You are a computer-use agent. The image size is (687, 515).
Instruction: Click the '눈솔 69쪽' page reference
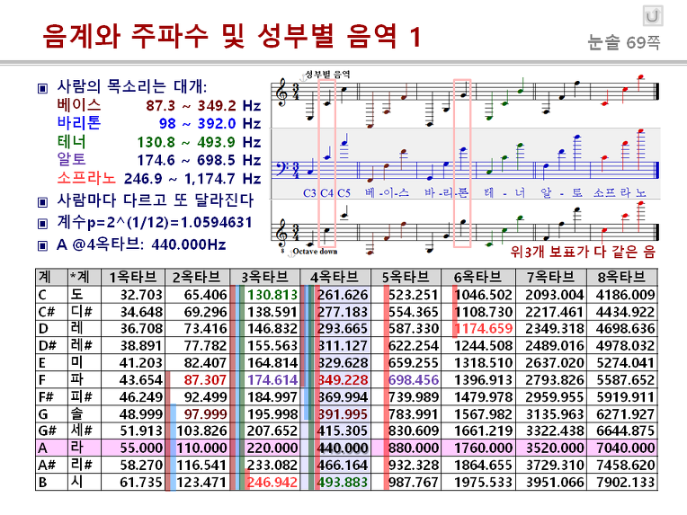[624, 42]
